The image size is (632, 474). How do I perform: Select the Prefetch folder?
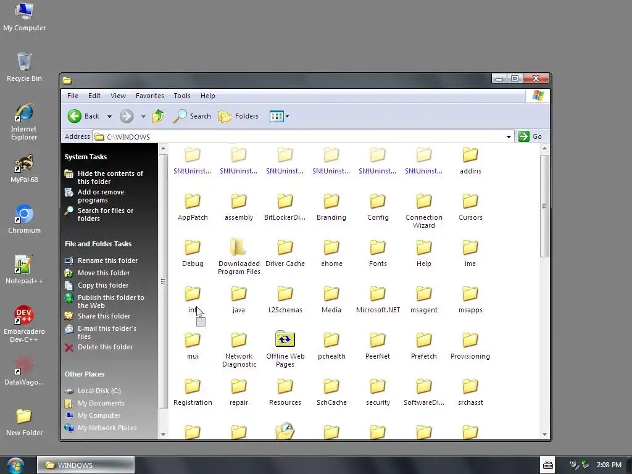(424, 346)
